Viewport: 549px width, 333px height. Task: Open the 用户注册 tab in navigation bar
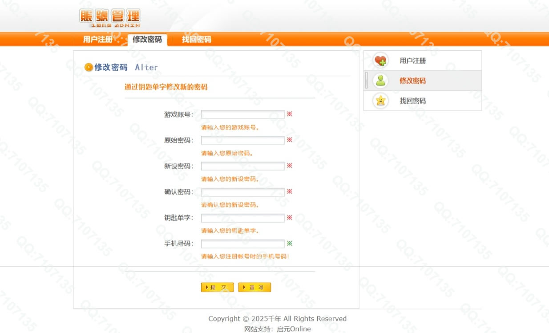(97, 39)
